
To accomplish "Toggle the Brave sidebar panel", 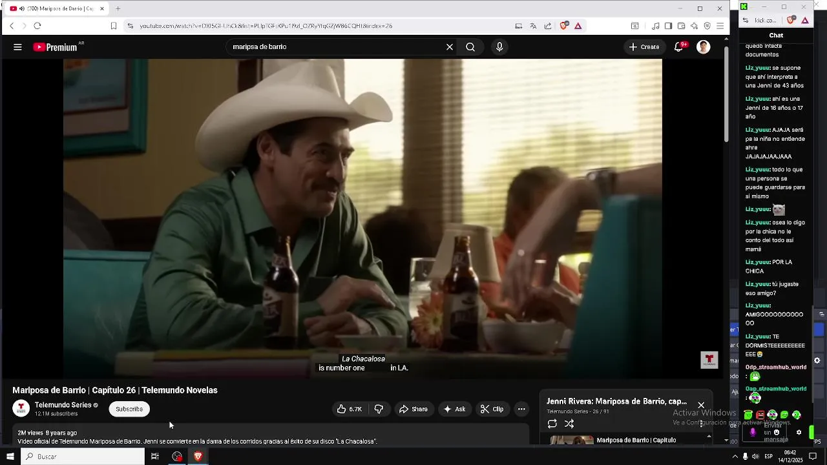I will click(x=668, y=26).
